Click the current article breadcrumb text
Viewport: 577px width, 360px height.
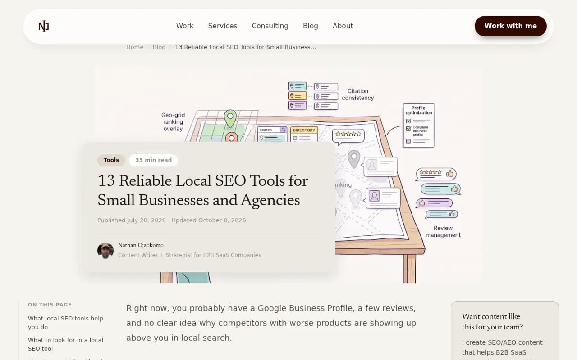pyautogui.click(x=245, y=47)
